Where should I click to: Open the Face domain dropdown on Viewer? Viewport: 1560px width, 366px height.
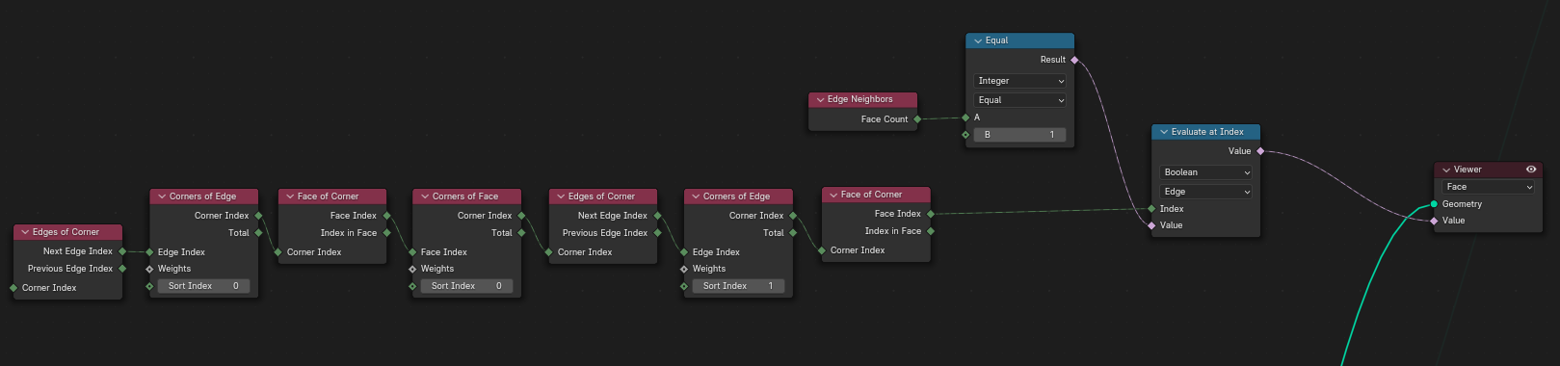click(1489, 187)
